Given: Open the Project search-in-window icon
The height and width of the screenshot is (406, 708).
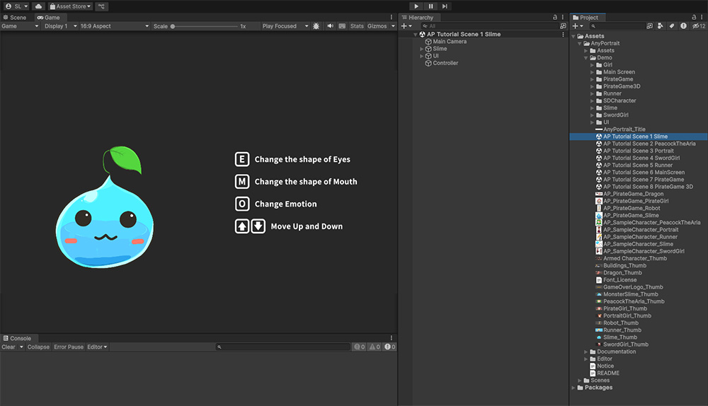Looking at the screenshot, I should point(650,26).
